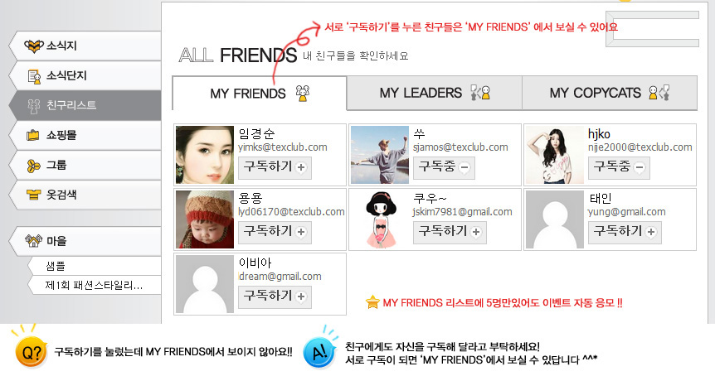Switch to the MY FRIENDS tab
The height and width of the screenshot is (376, 715).
[x=260, y=94]
